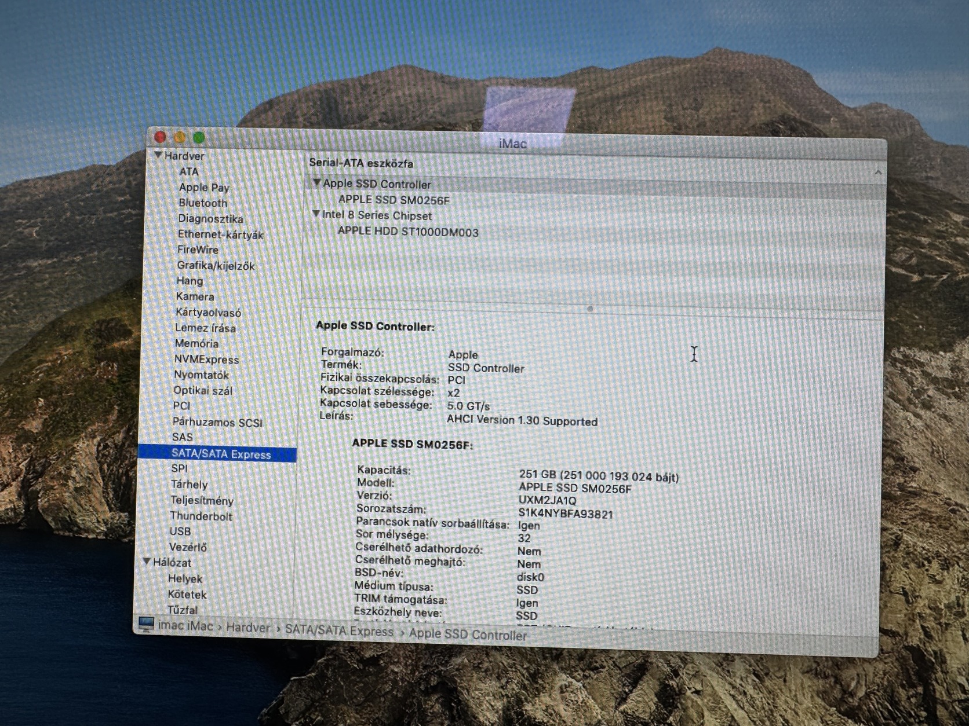Click the BSD name value disk0
Viewport: 969px width, 726px height.
(x=530, y=577)
